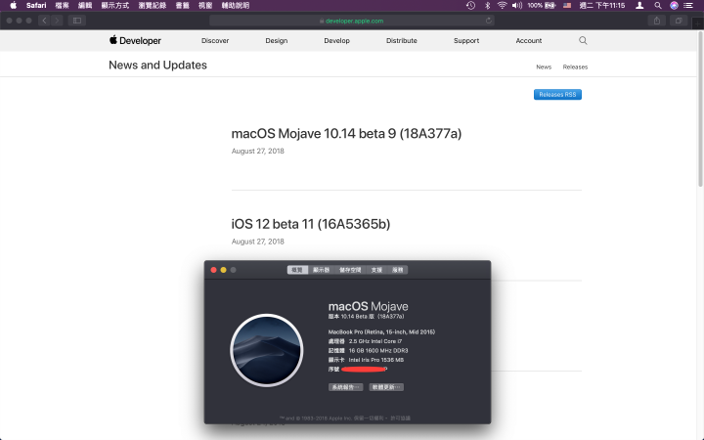
Task: Click the August 27, 2018 date under macOS Mojave
Action: [x=258, y=151]
